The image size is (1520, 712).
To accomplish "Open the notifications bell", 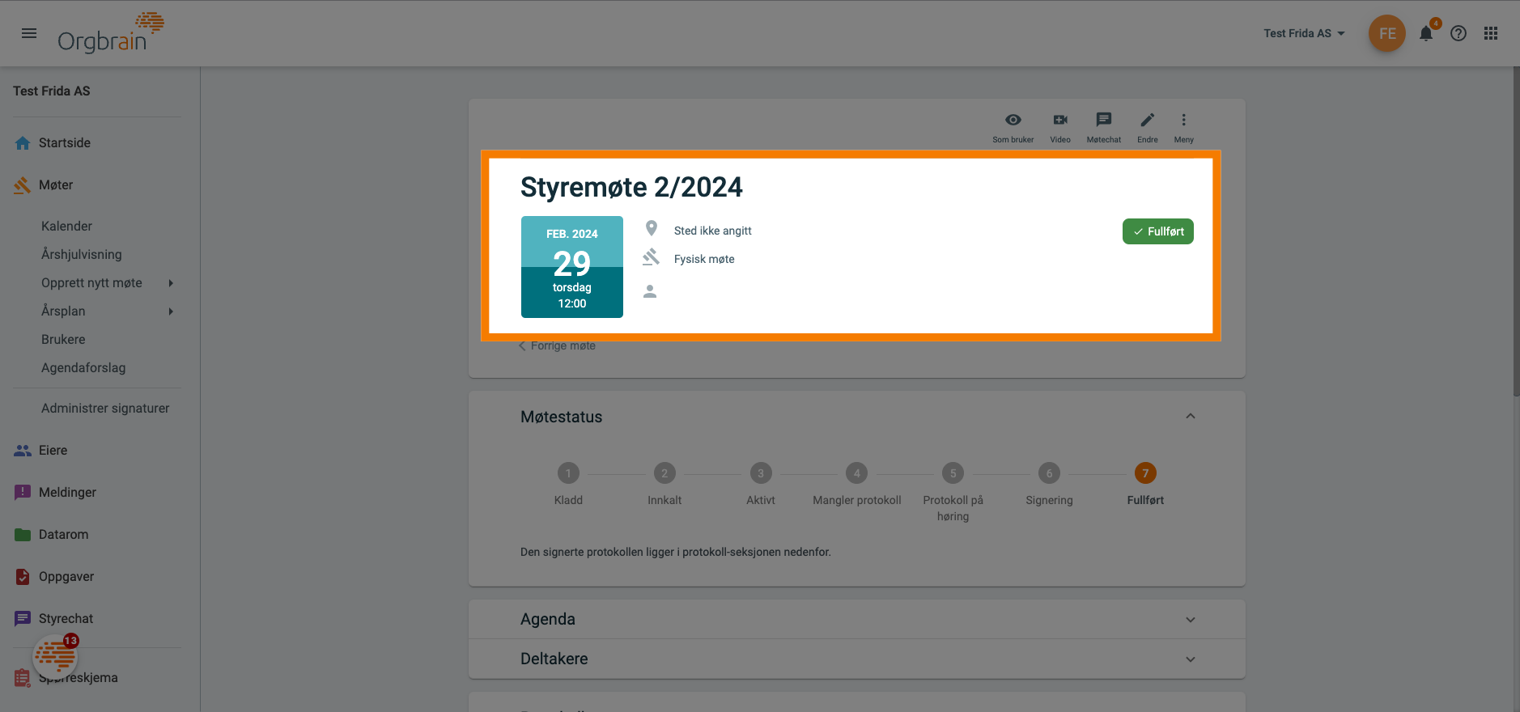I will point(1426,33).
